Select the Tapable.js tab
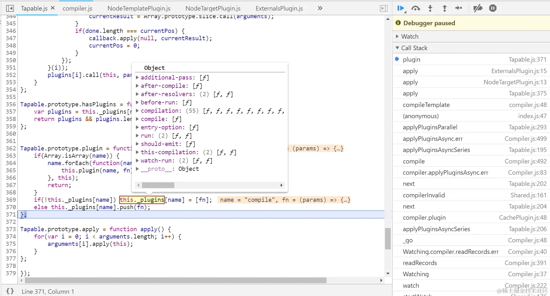550x296 pixels. point(34,8)
